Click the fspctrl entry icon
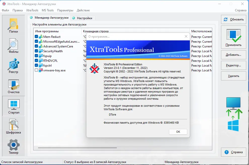 pos(41,65)
